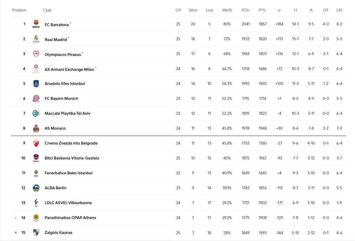Click the Real Madrid crest icon
The image size is (355, 241).
[x=36, y=39]
